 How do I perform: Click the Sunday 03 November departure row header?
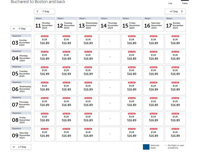point(21,41)
